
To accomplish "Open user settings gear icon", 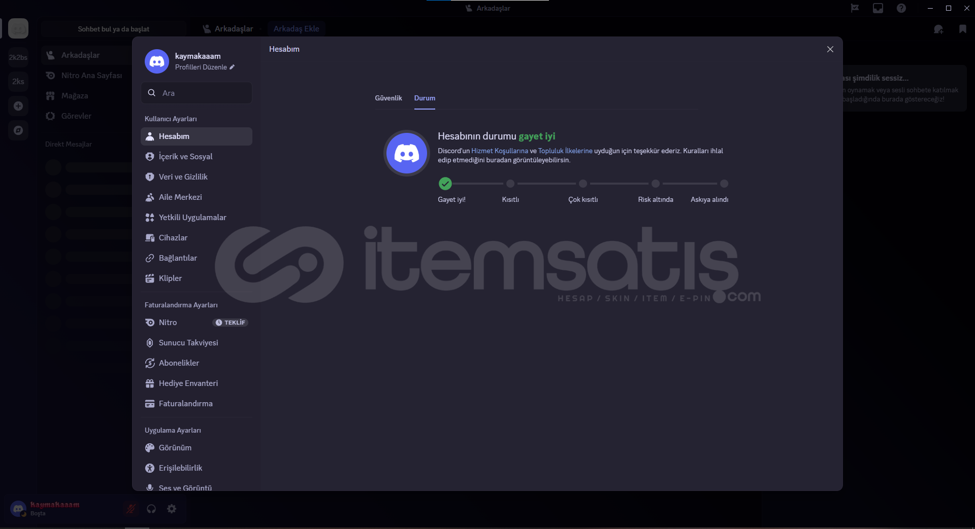I will [x=172, y=509].
